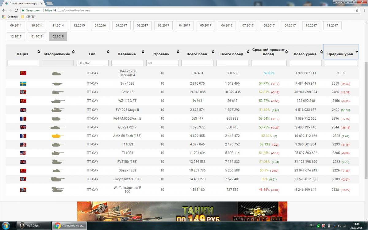Viewport: 368px width, 230px height.
Task: Open WoT Client from taskbar
Action: [33, 226]
